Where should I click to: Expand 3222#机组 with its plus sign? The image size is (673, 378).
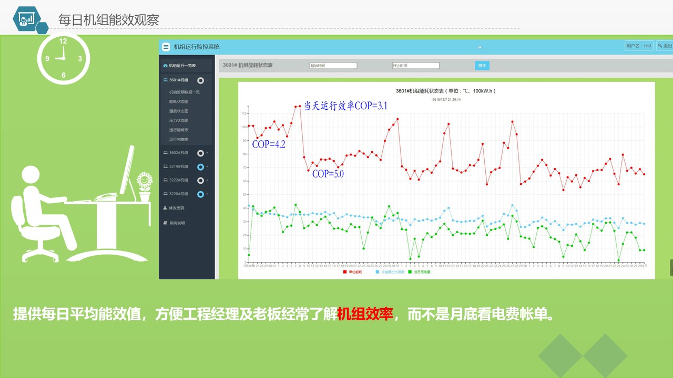tap(207, 181)
